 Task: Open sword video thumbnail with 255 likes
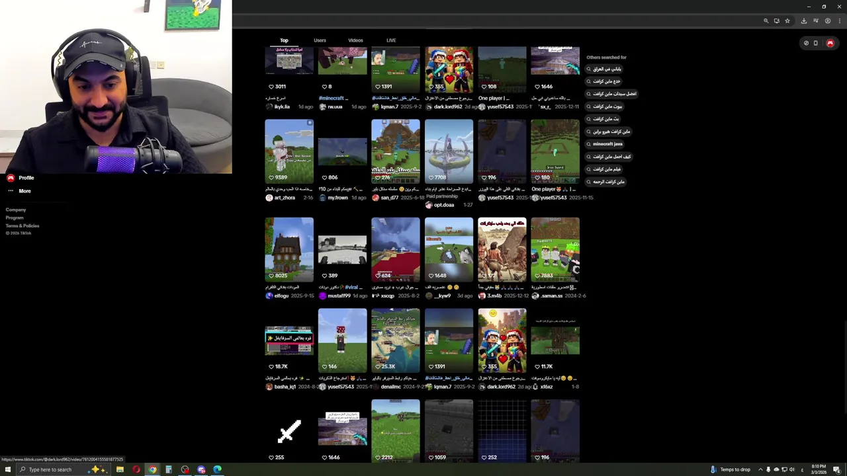(289, 431)
